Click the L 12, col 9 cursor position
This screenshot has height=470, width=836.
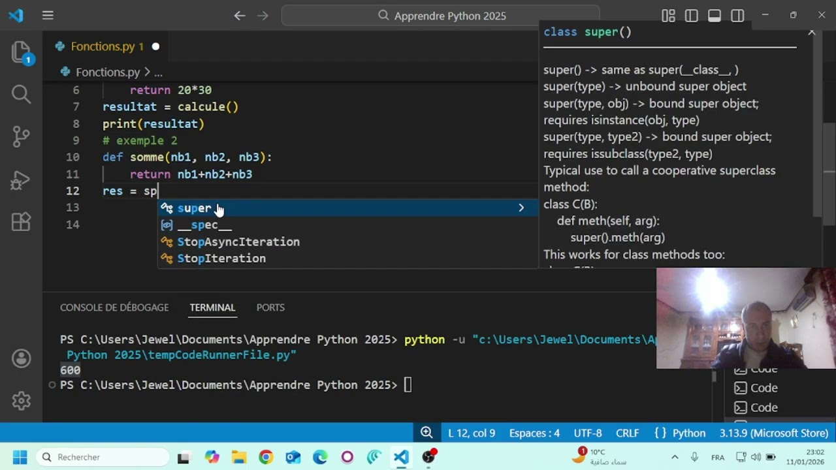472,433
